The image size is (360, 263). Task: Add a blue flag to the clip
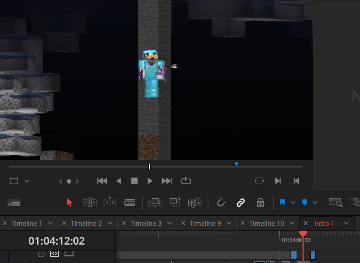click(283, 202)
